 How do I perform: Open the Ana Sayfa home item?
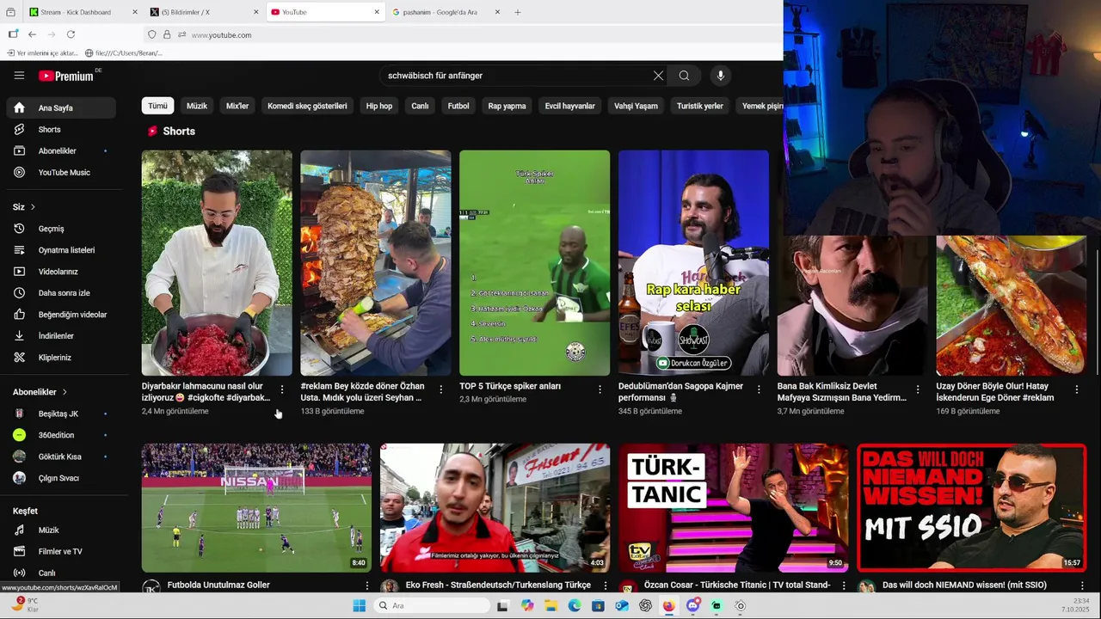pyautogui.click(x=60, y=108)
